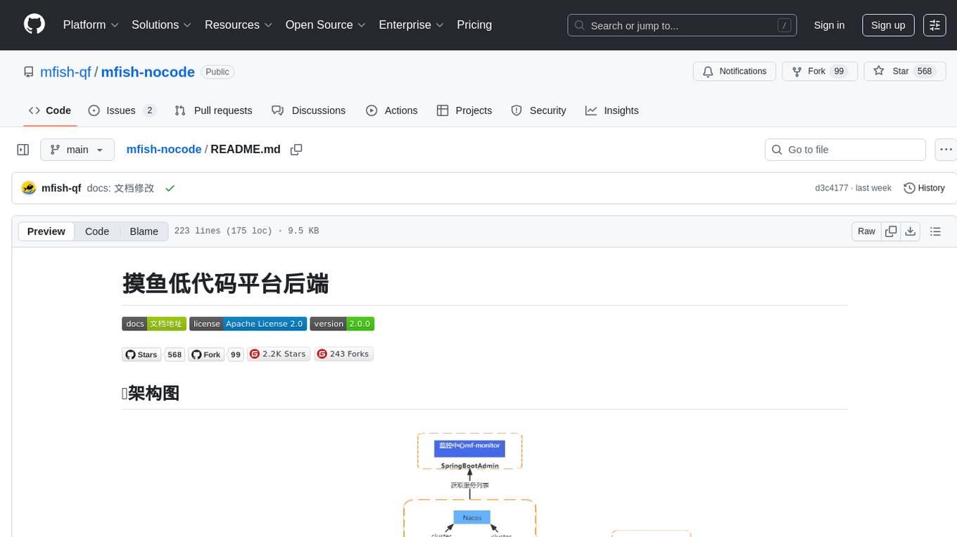Expand the file tree side panel
This screenshot has height=537, width=957.
tap(23, 150)
